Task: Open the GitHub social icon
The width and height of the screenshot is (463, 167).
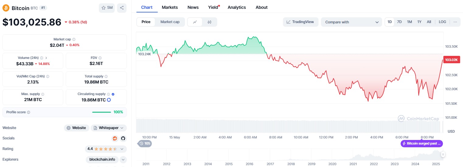Action: (x=123, y=138)
